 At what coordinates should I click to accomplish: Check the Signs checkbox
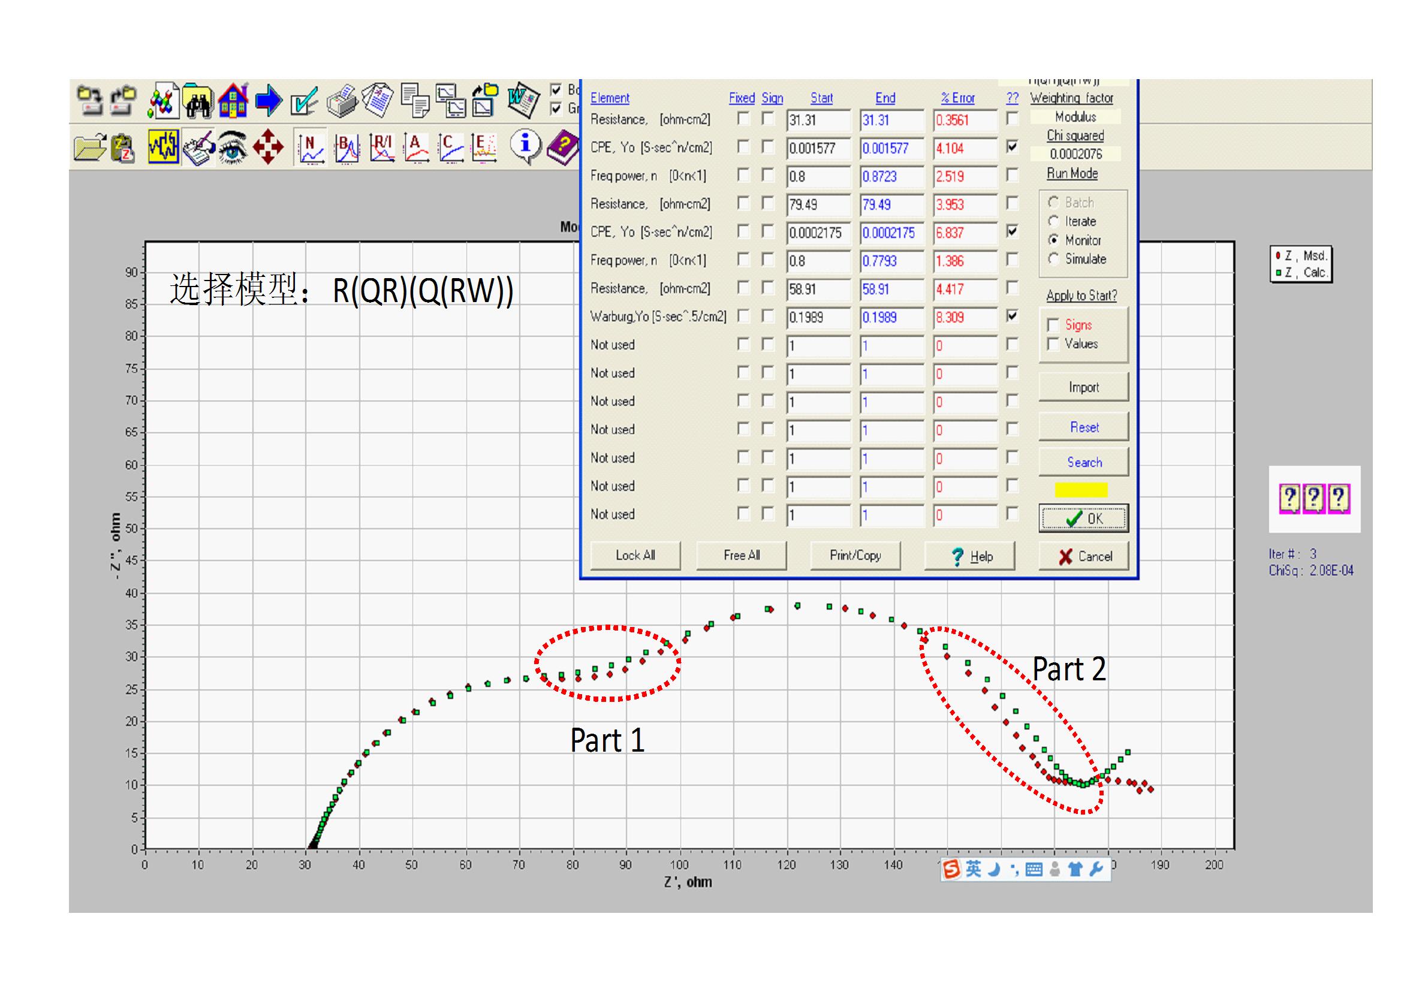pyautogui.click(x=1053, y=325)
